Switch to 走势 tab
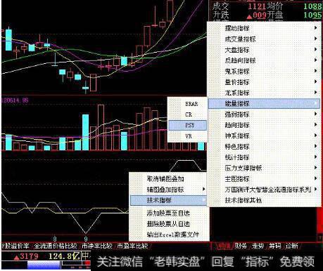 (x=258, y=246)
